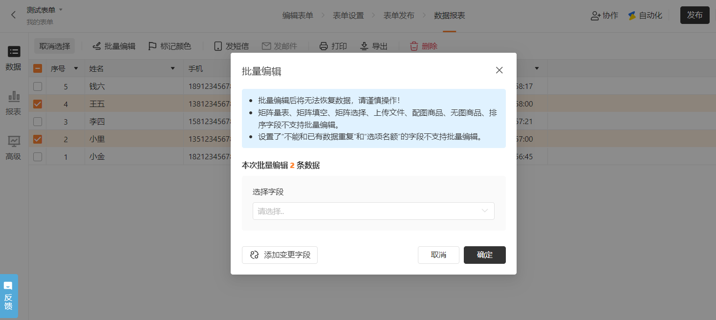The image size is (716, 320).
Task: Expand the 测试表单 title dropdown arrow
Action: tap(61, 10)
